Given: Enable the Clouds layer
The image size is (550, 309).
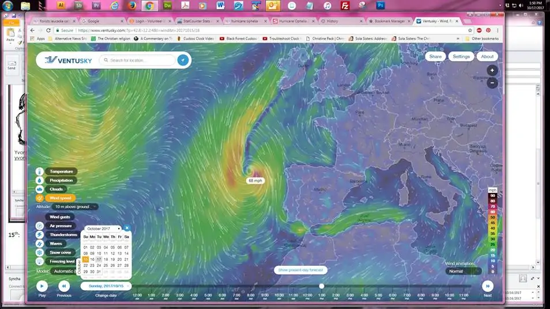Looking at the screenshot, I should click(56, 189).
